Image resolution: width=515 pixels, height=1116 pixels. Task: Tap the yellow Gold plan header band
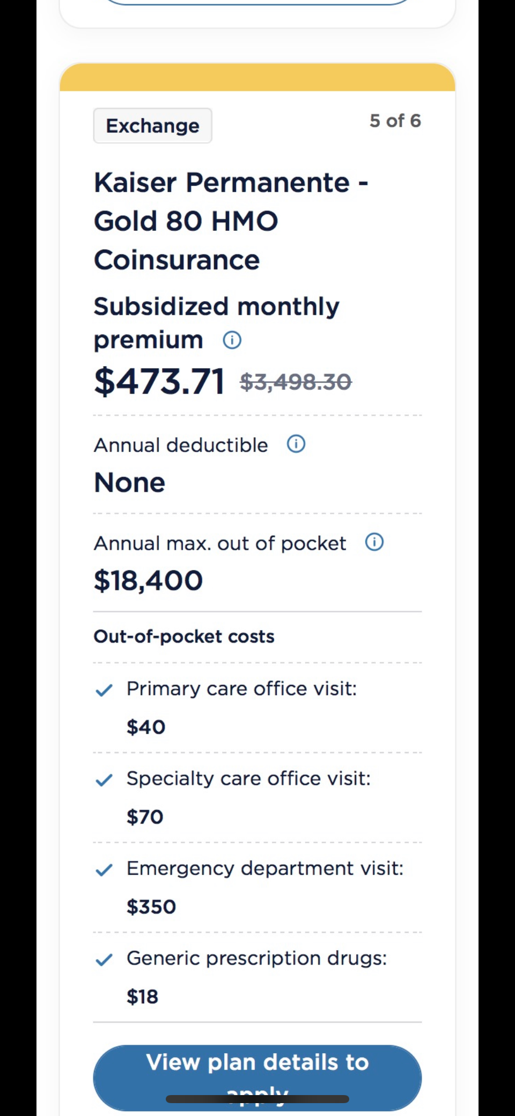coord(257,78)
